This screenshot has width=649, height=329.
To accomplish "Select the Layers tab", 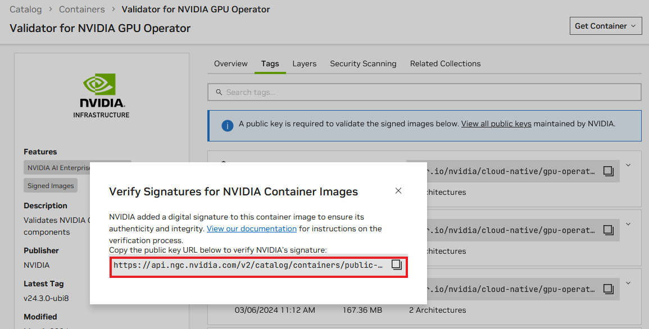I will [304, 63].
